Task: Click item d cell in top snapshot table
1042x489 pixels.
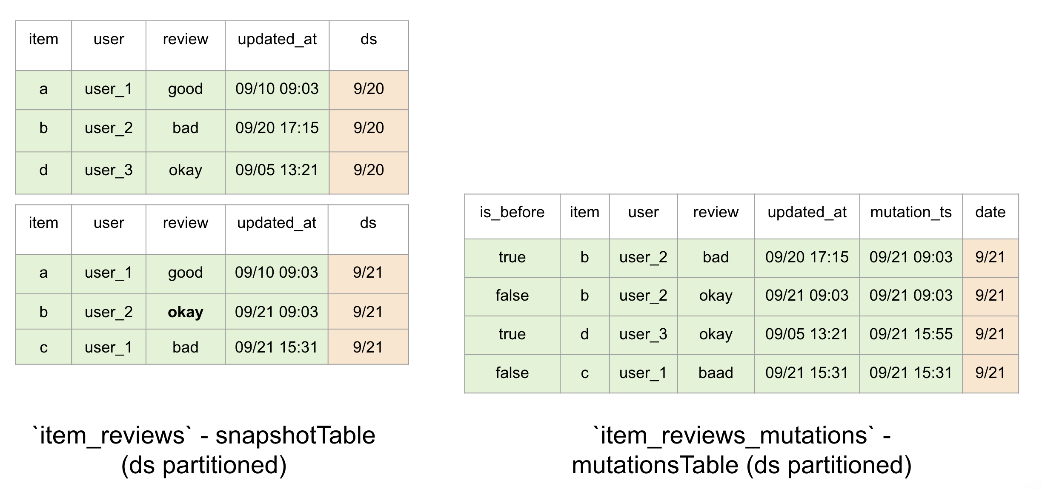Action: 43,170
